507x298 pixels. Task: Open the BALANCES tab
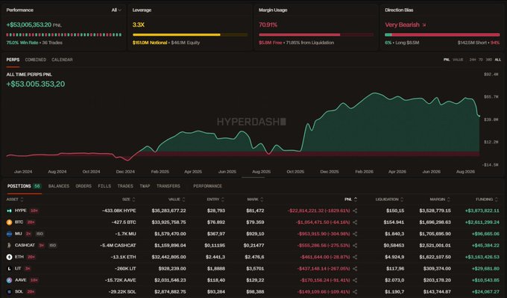pos(59,186)
